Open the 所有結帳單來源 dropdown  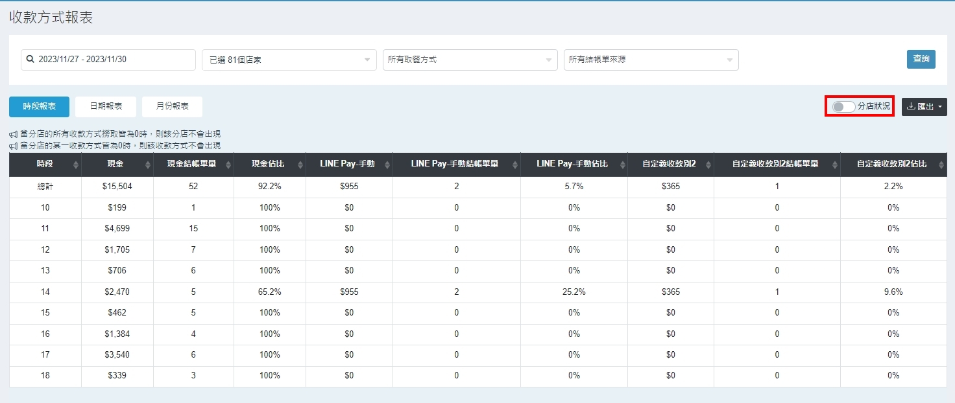coord(651,60)
